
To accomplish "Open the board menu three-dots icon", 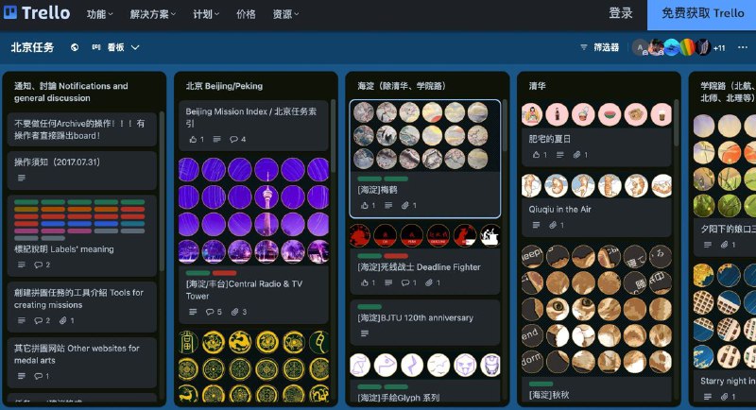I will click(743, 47).
